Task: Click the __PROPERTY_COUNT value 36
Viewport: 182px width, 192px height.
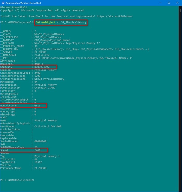Action: click(x=36, y=46)
